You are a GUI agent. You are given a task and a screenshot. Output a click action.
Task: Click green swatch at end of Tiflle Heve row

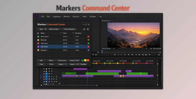[88, 43]
